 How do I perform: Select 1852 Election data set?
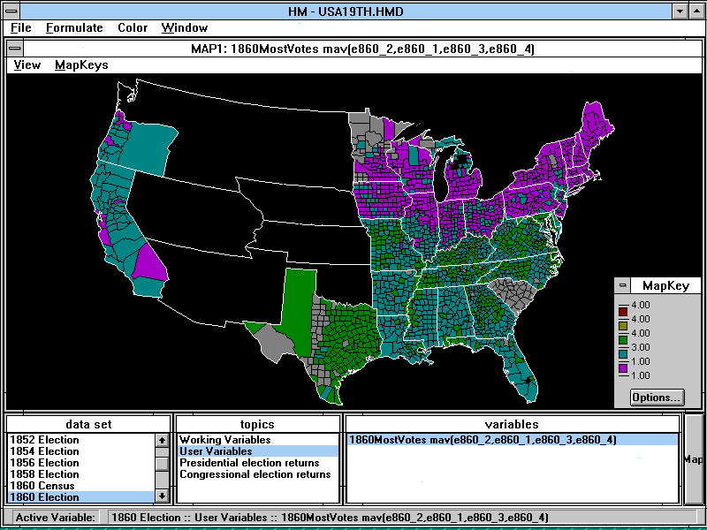coord(81,440)
